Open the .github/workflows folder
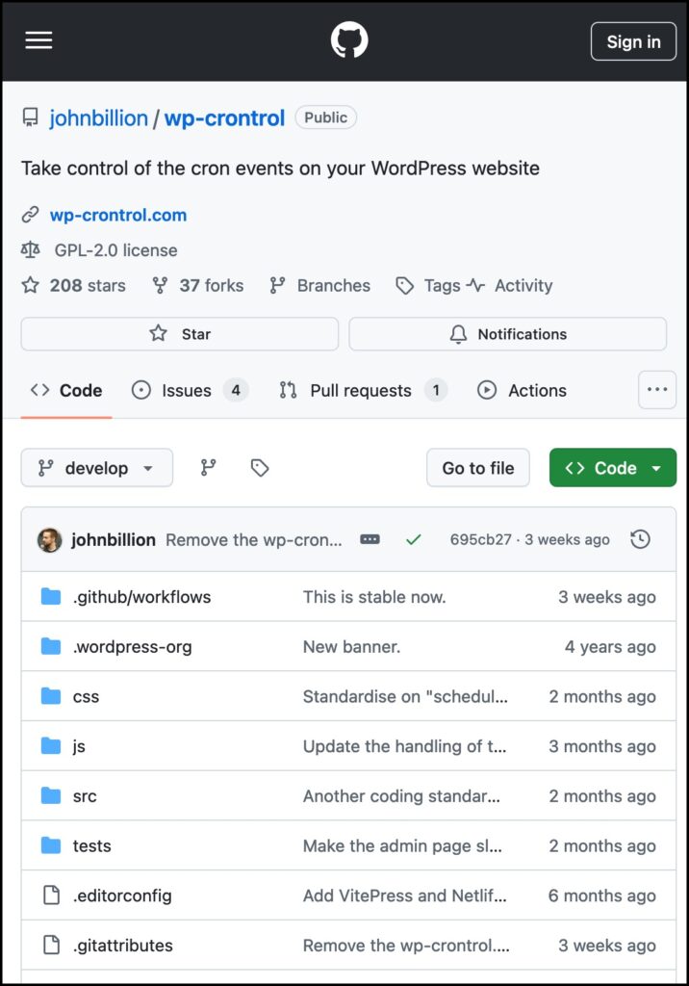This screenshot has width=689, height=986. pyautogui.click(x=140, y=597)
